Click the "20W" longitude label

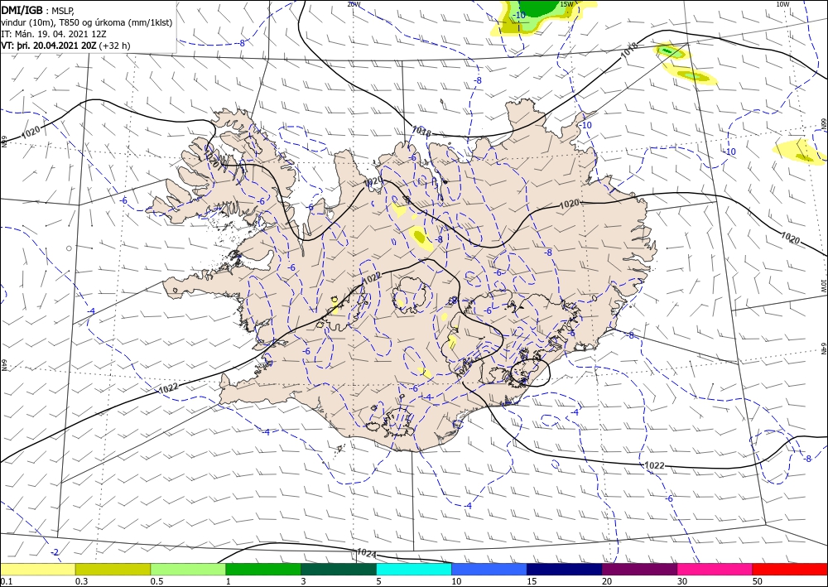tap(354, 4)
